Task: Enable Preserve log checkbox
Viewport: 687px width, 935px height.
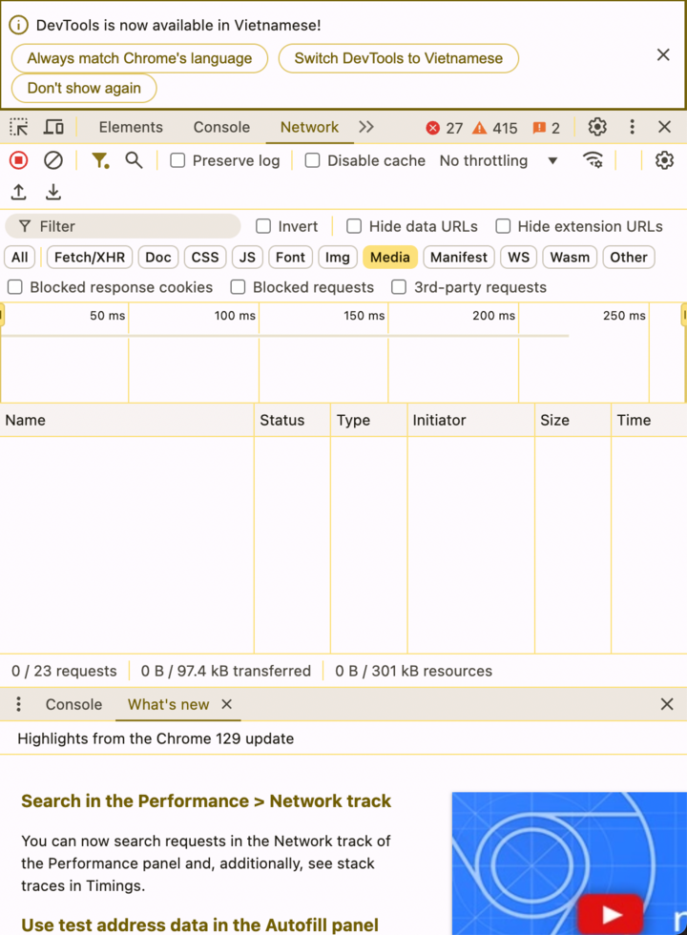Action: click(177, 160)
